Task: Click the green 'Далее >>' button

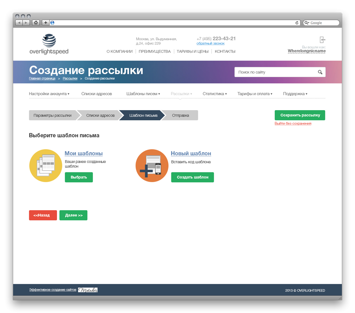Action: click(x=73, y=215)
